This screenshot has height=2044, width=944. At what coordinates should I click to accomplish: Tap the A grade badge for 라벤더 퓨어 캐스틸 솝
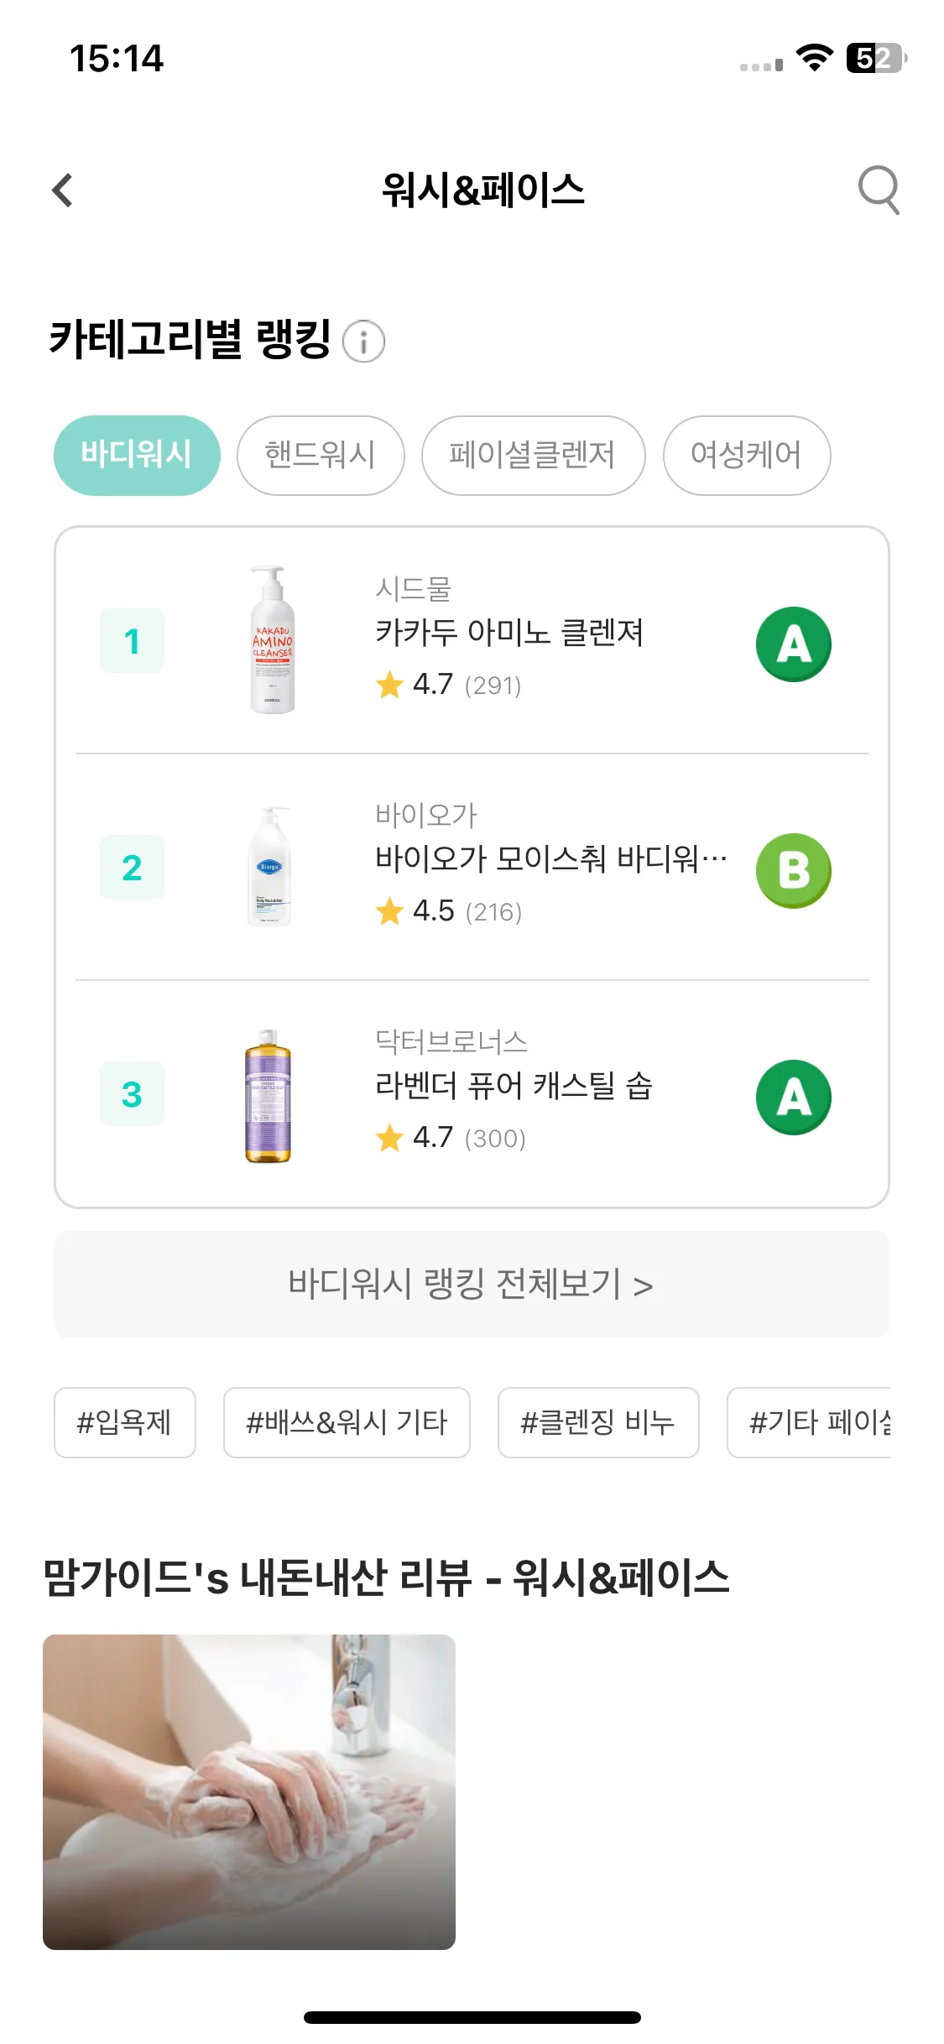pos(793,1098)
